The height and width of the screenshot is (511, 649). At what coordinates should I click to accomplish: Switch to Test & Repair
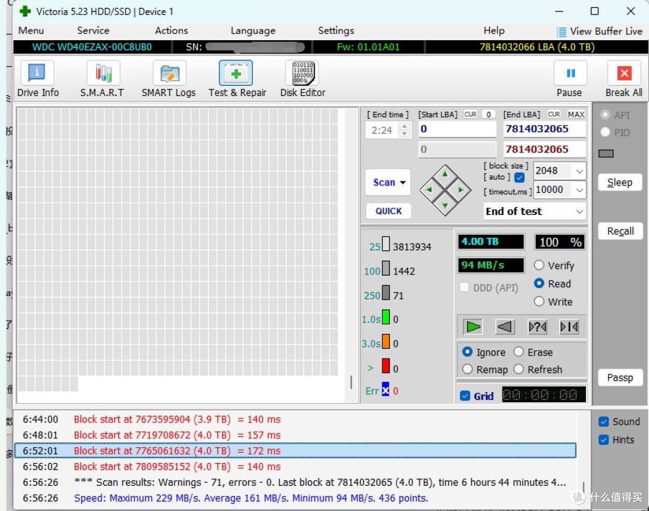click(237, 79)
